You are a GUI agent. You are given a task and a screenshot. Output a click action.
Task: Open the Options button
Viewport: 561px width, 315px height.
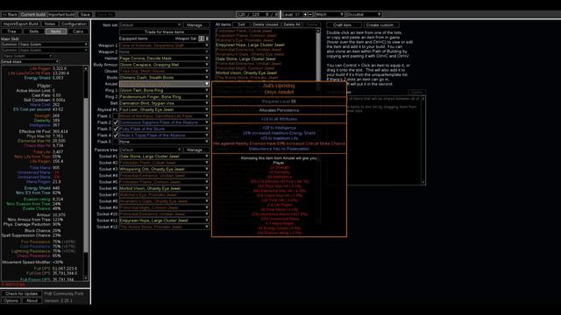pyautogui.click(x=11, y=301)
